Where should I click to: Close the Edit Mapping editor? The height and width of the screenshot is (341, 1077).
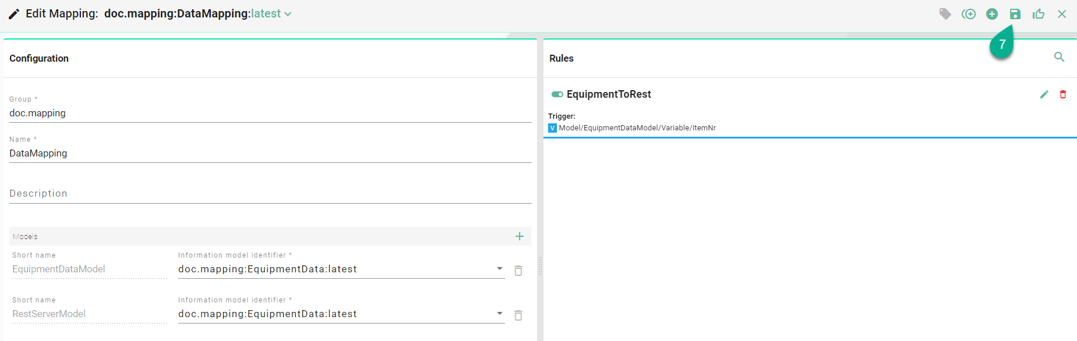1062,14
